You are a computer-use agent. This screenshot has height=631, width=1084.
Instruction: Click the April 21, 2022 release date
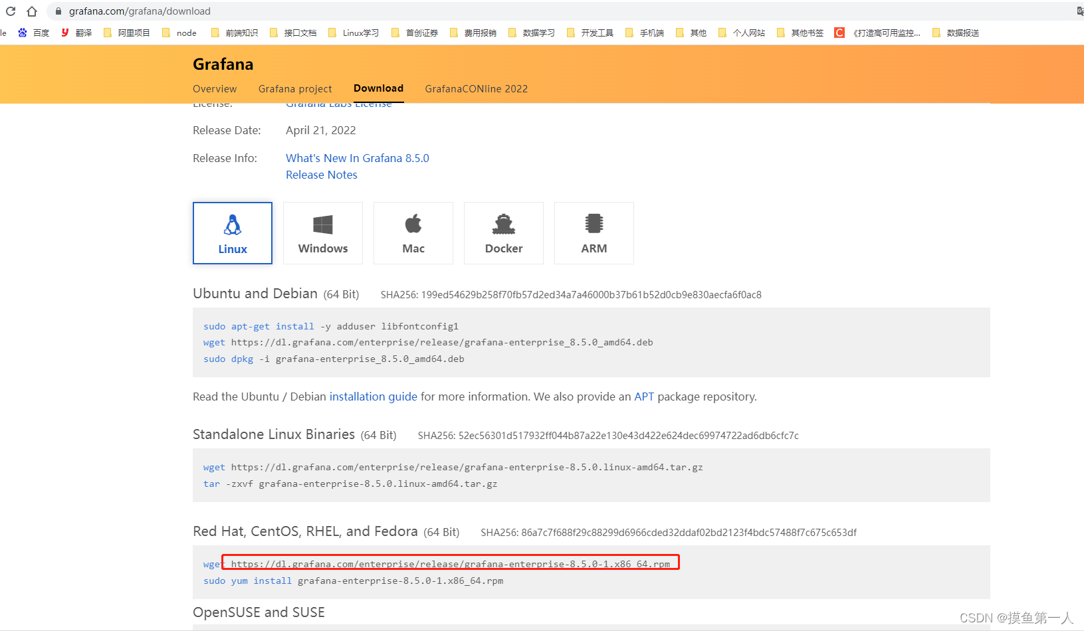[x=321, y=130]
